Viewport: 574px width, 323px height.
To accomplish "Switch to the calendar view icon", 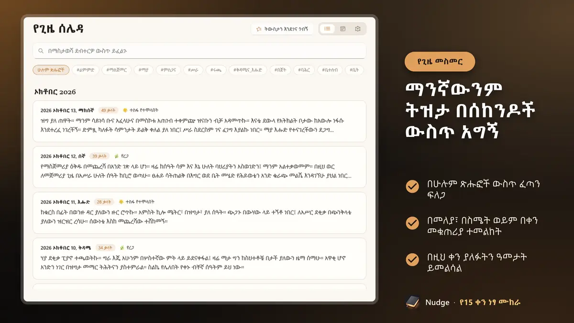I will coord(343,29).
